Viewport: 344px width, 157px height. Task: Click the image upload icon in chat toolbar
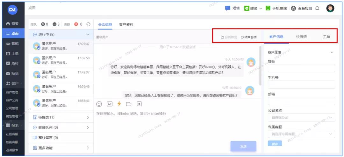click(x=109, y=104)
